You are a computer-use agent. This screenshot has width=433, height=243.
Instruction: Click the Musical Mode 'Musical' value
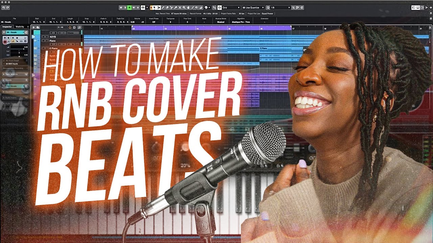click(221, 22)
